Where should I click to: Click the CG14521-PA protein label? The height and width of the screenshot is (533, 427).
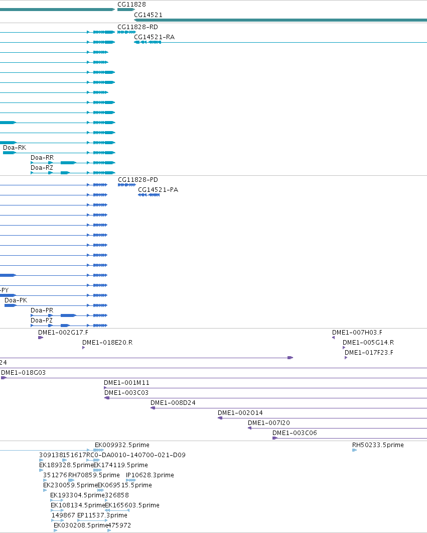[x=158, y=190]
